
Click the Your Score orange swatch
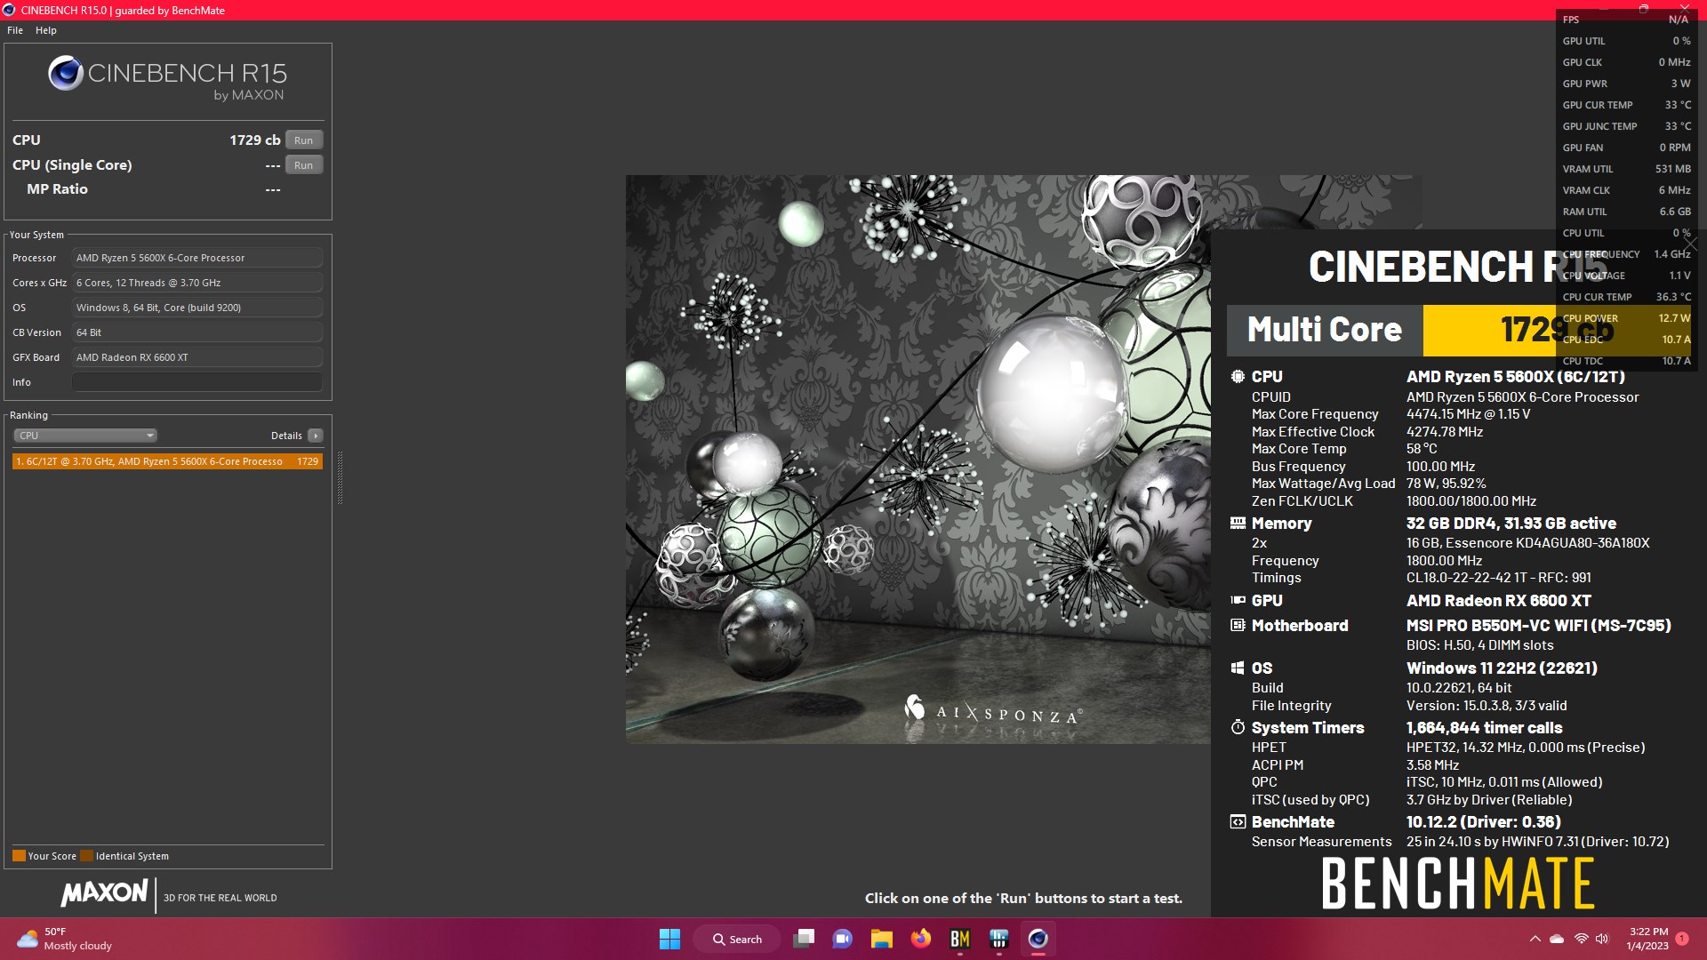point(19,856)
